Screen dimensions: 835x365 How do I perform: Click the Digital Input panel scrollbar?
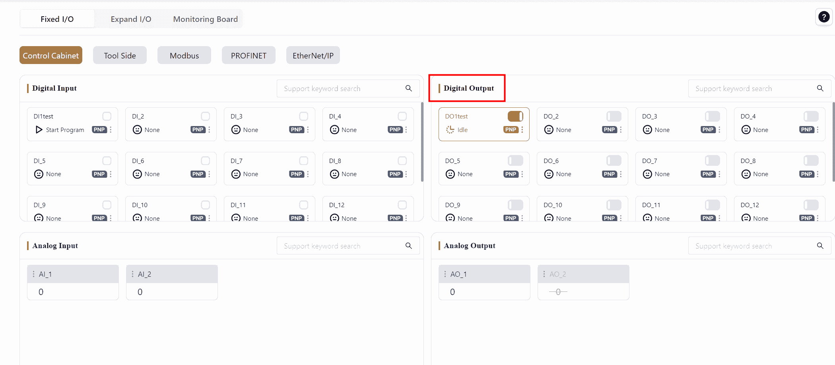tap(422, 142)
